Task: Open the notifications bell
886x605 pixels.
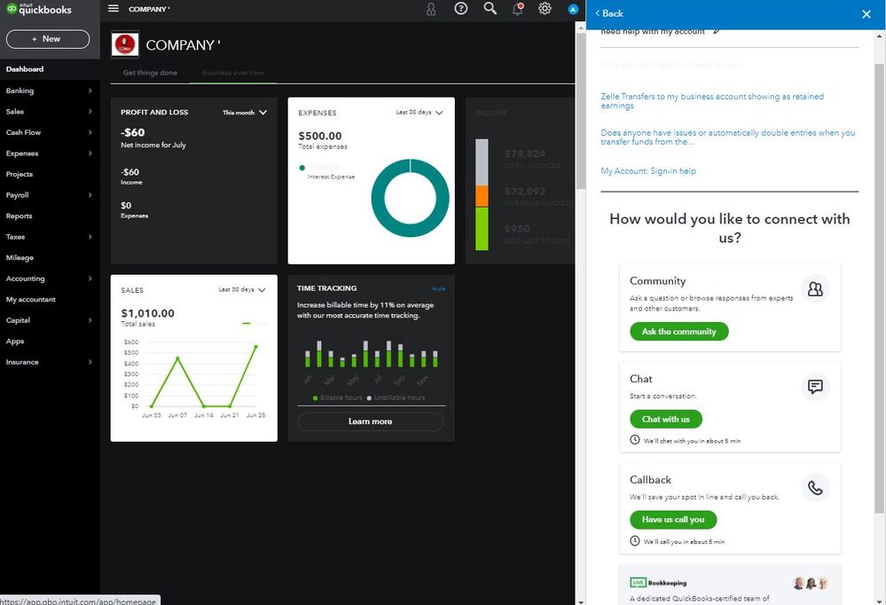Action: [518, 9]
